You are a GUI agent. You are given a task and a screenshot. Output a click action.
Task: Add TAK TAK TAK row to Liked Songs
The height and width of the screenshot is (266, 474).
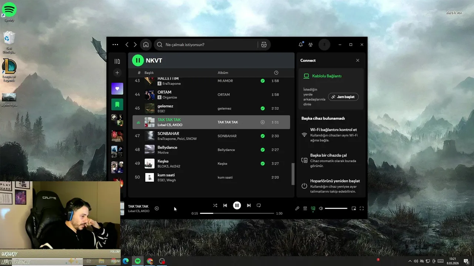pos(263,122)
